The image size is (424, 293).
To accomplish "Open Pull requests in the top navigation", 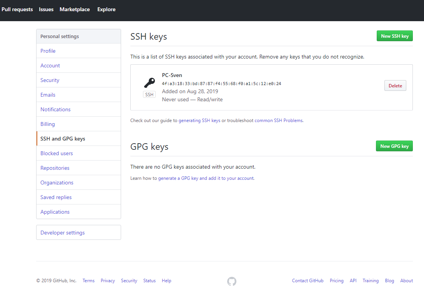I will tap(17, 9).
